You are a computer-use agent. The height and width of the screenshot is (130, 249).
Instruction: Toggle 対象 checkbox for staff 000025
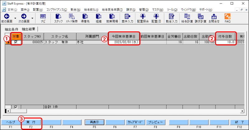pos(16,42)
